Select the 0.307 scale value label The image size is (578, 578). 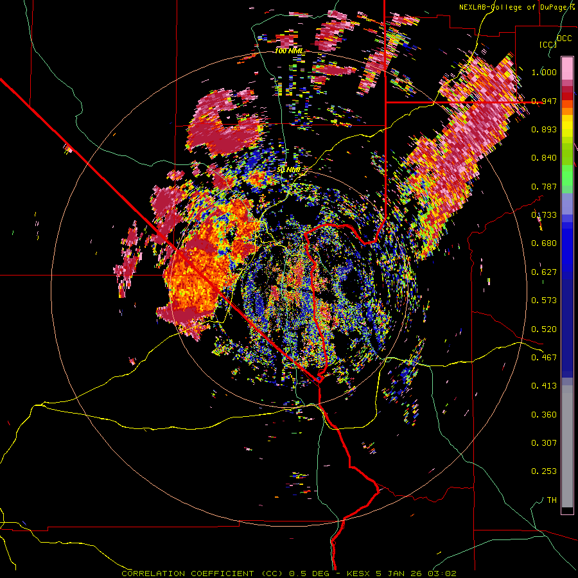pos(544,443)
